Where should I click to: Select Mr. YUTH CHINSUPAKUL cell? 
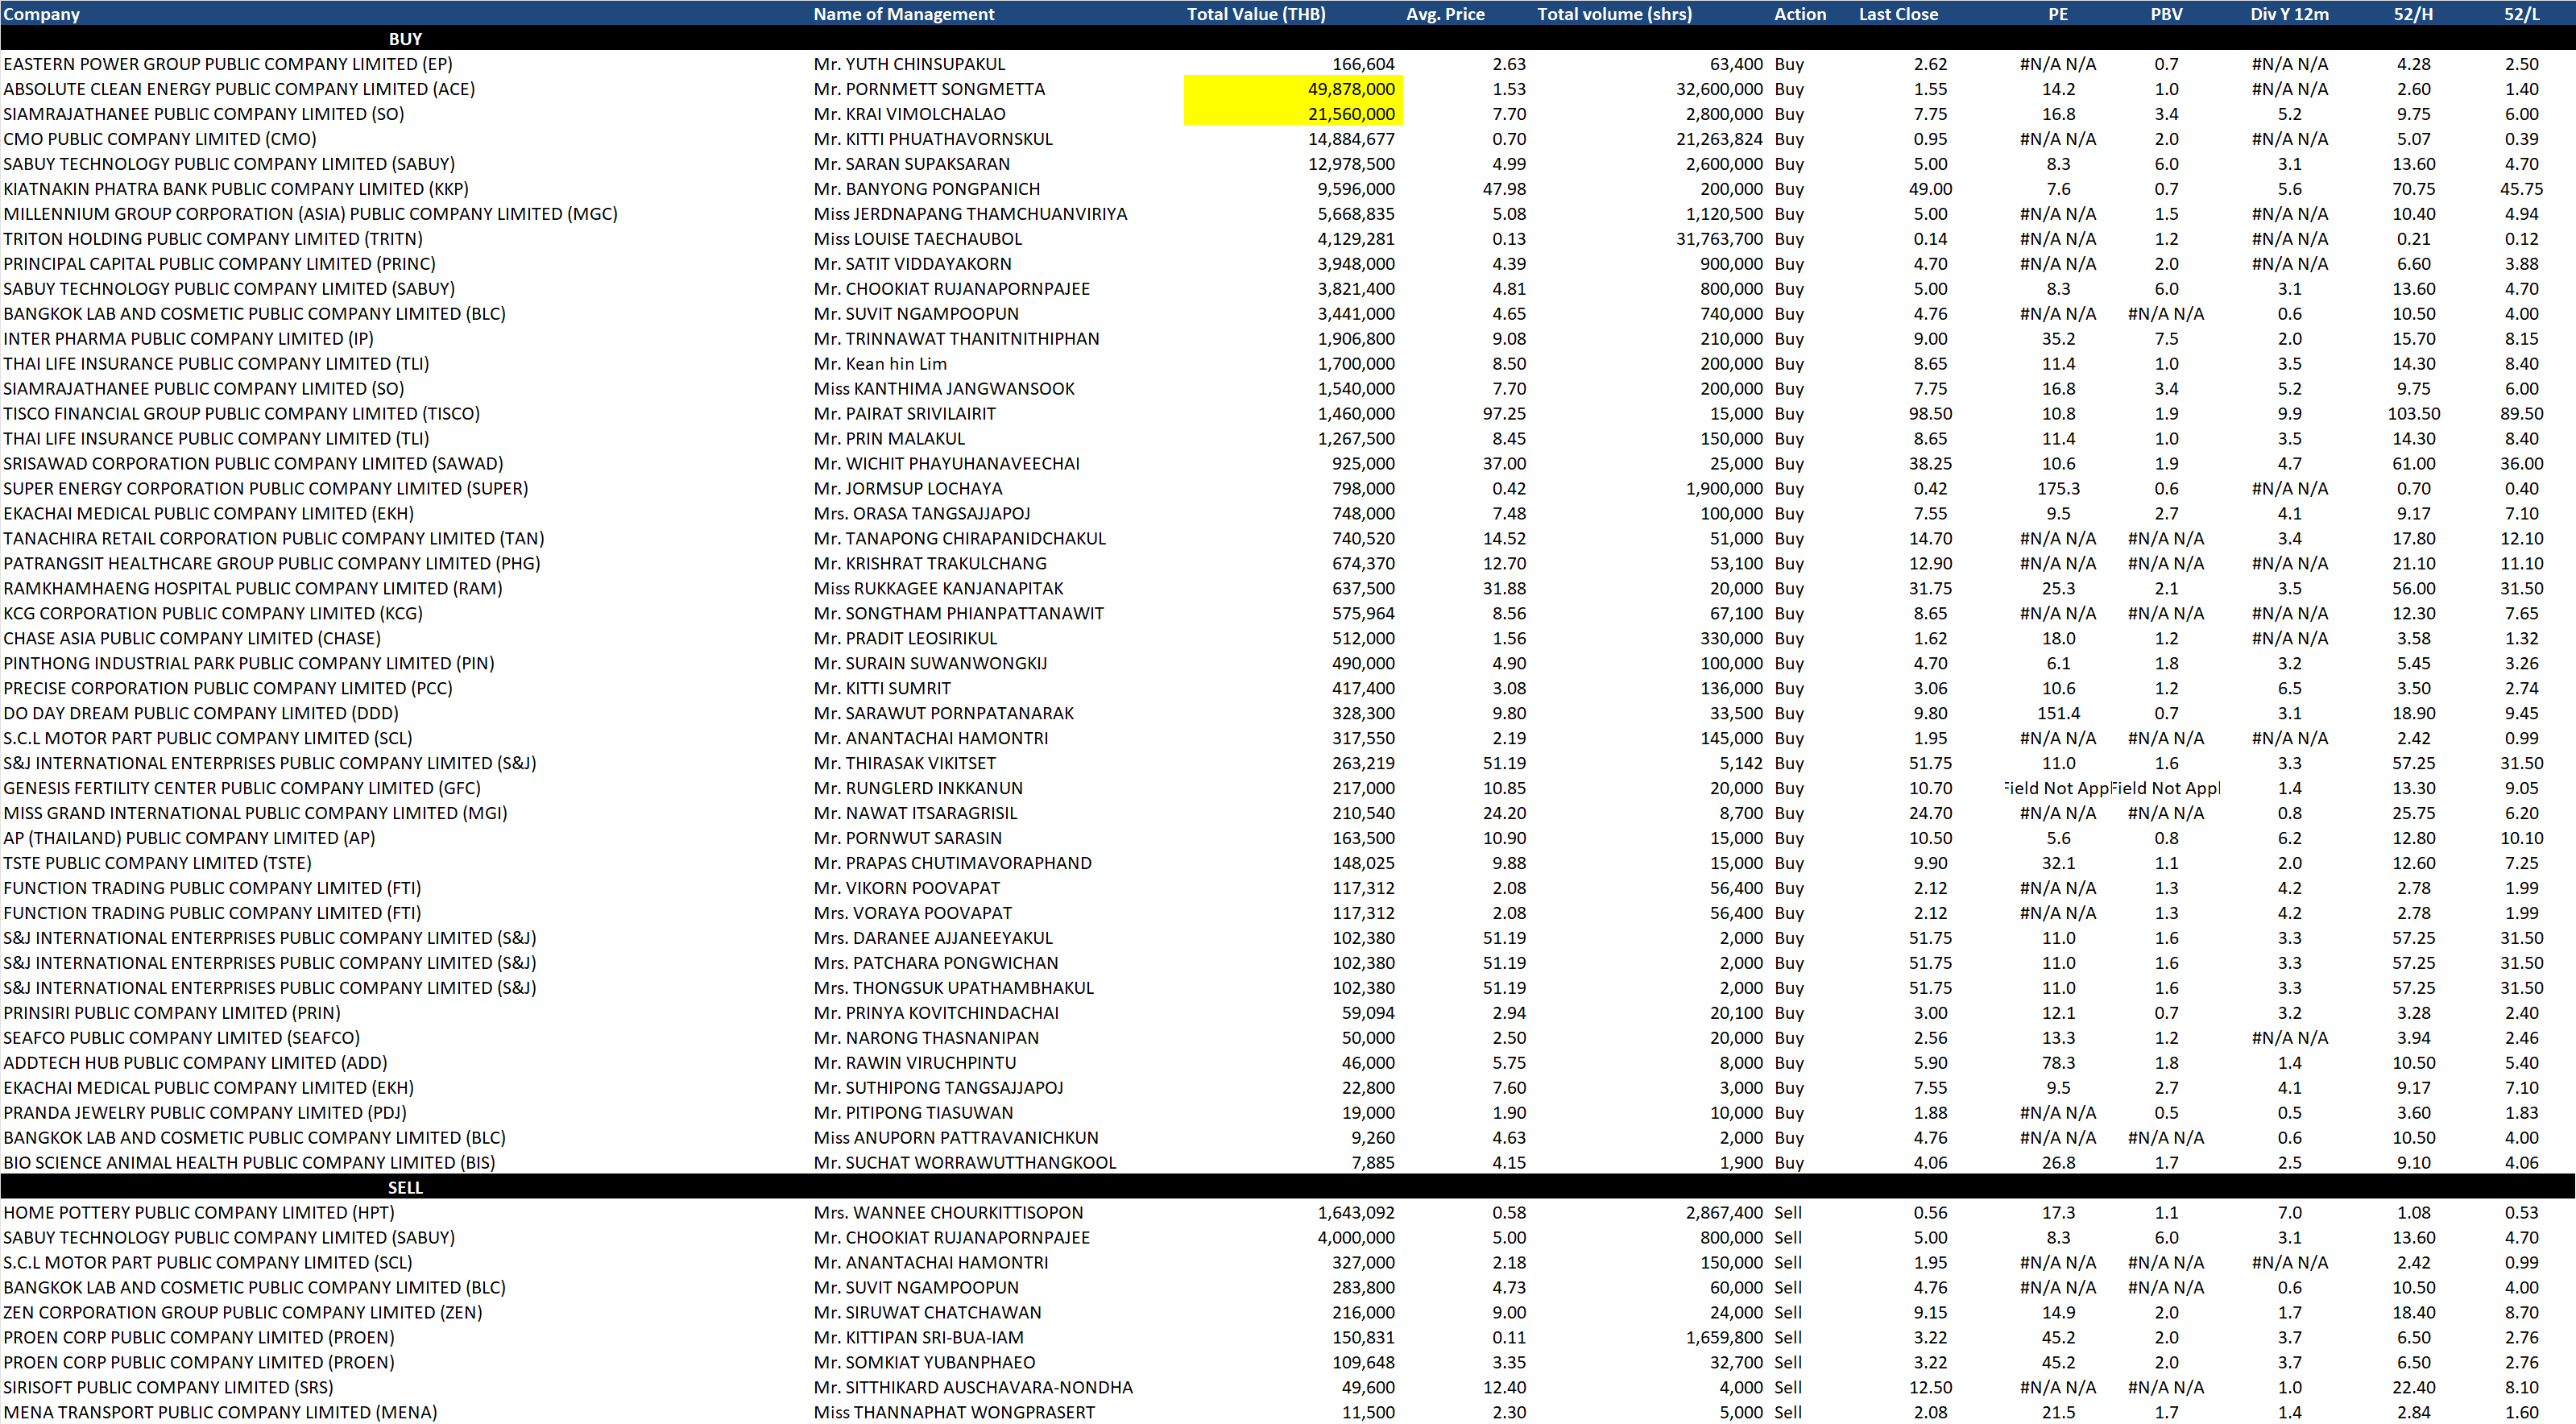909,64
